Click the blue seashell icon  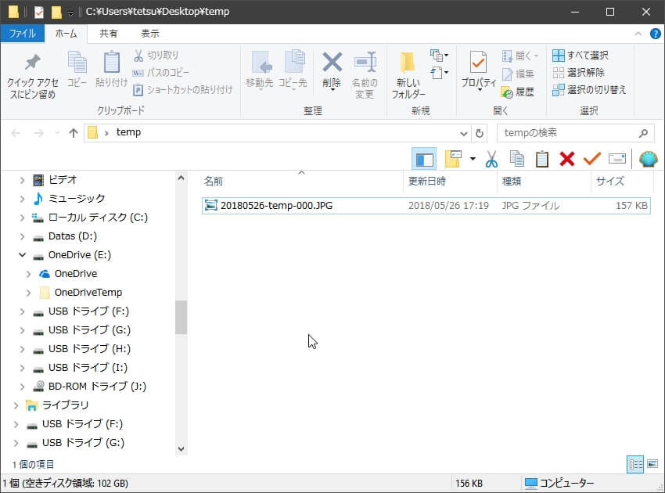(649, 160)
